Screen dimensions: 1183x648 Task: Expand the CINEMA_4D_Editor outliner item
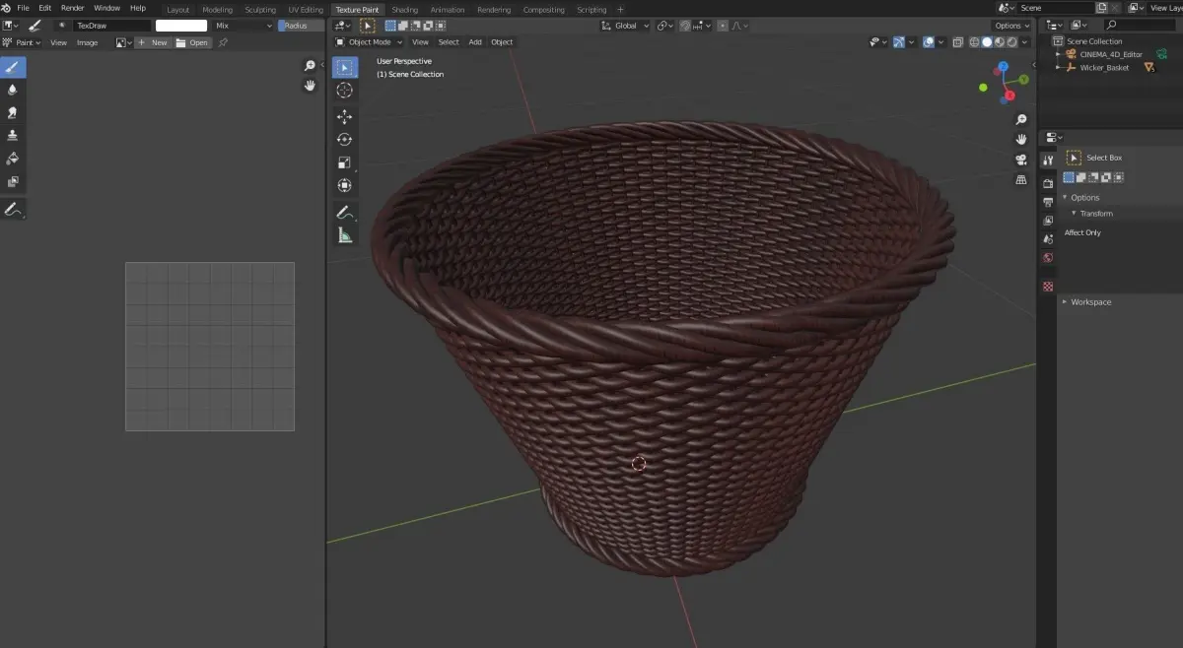(1059, 54)
